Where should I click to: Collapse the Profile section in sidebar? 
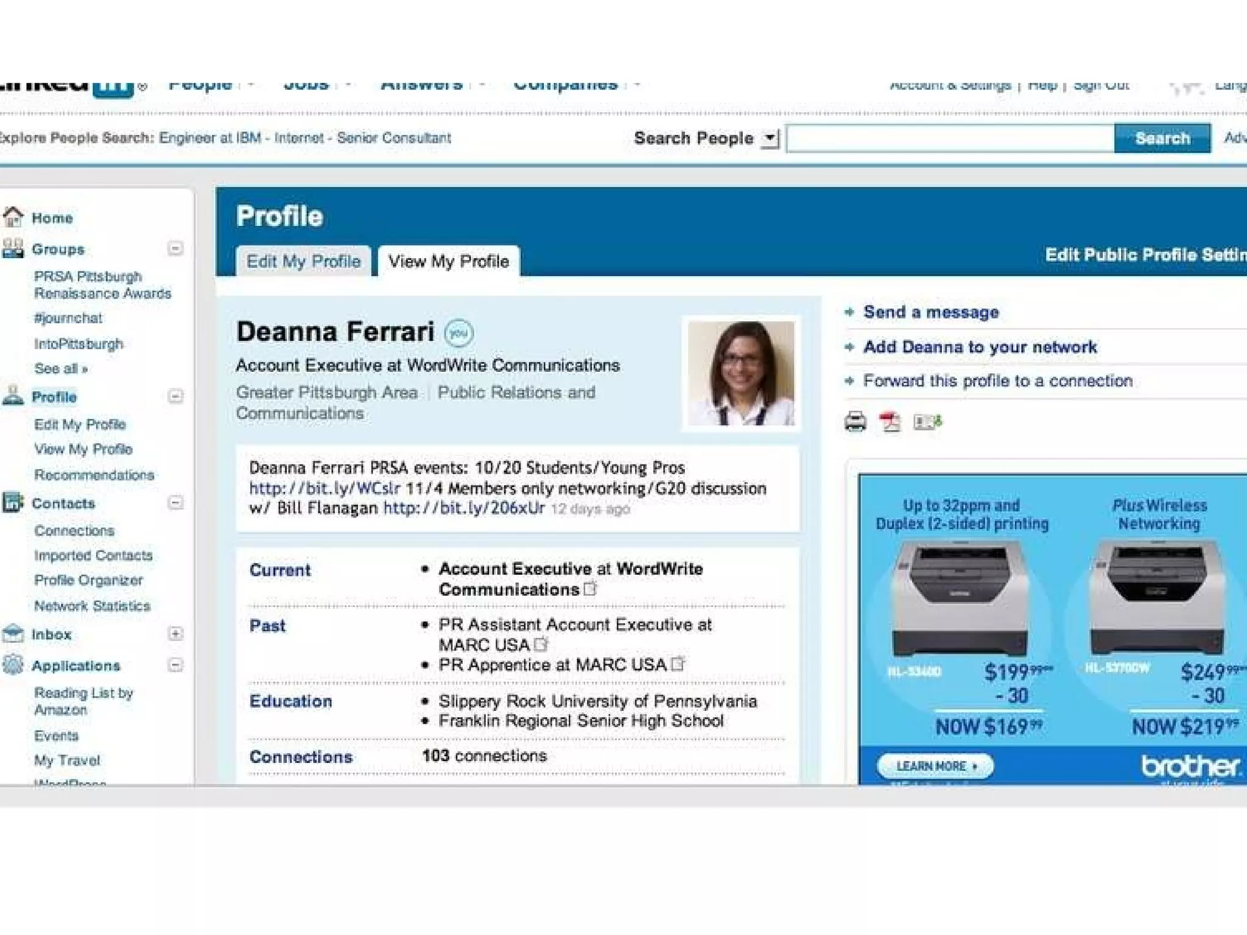pyautogui.click(x=175, y=396)
